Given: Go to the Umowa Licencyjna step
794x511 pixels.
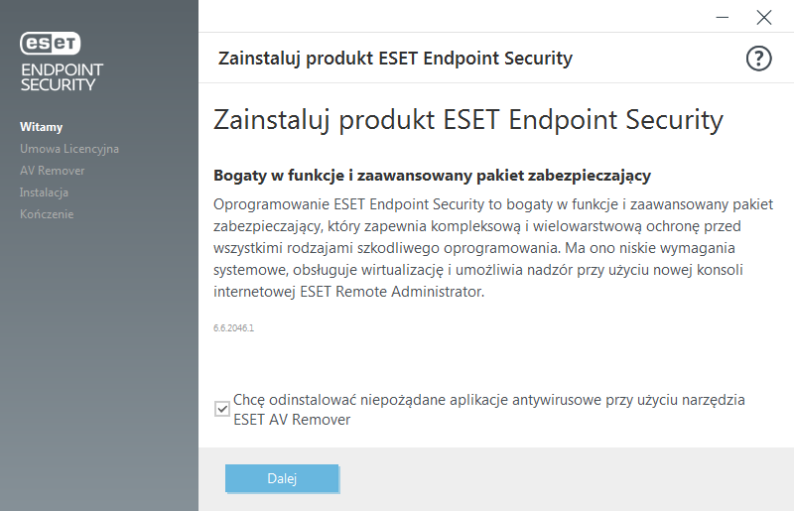Looking at the screenshot, I should point(68,149).
